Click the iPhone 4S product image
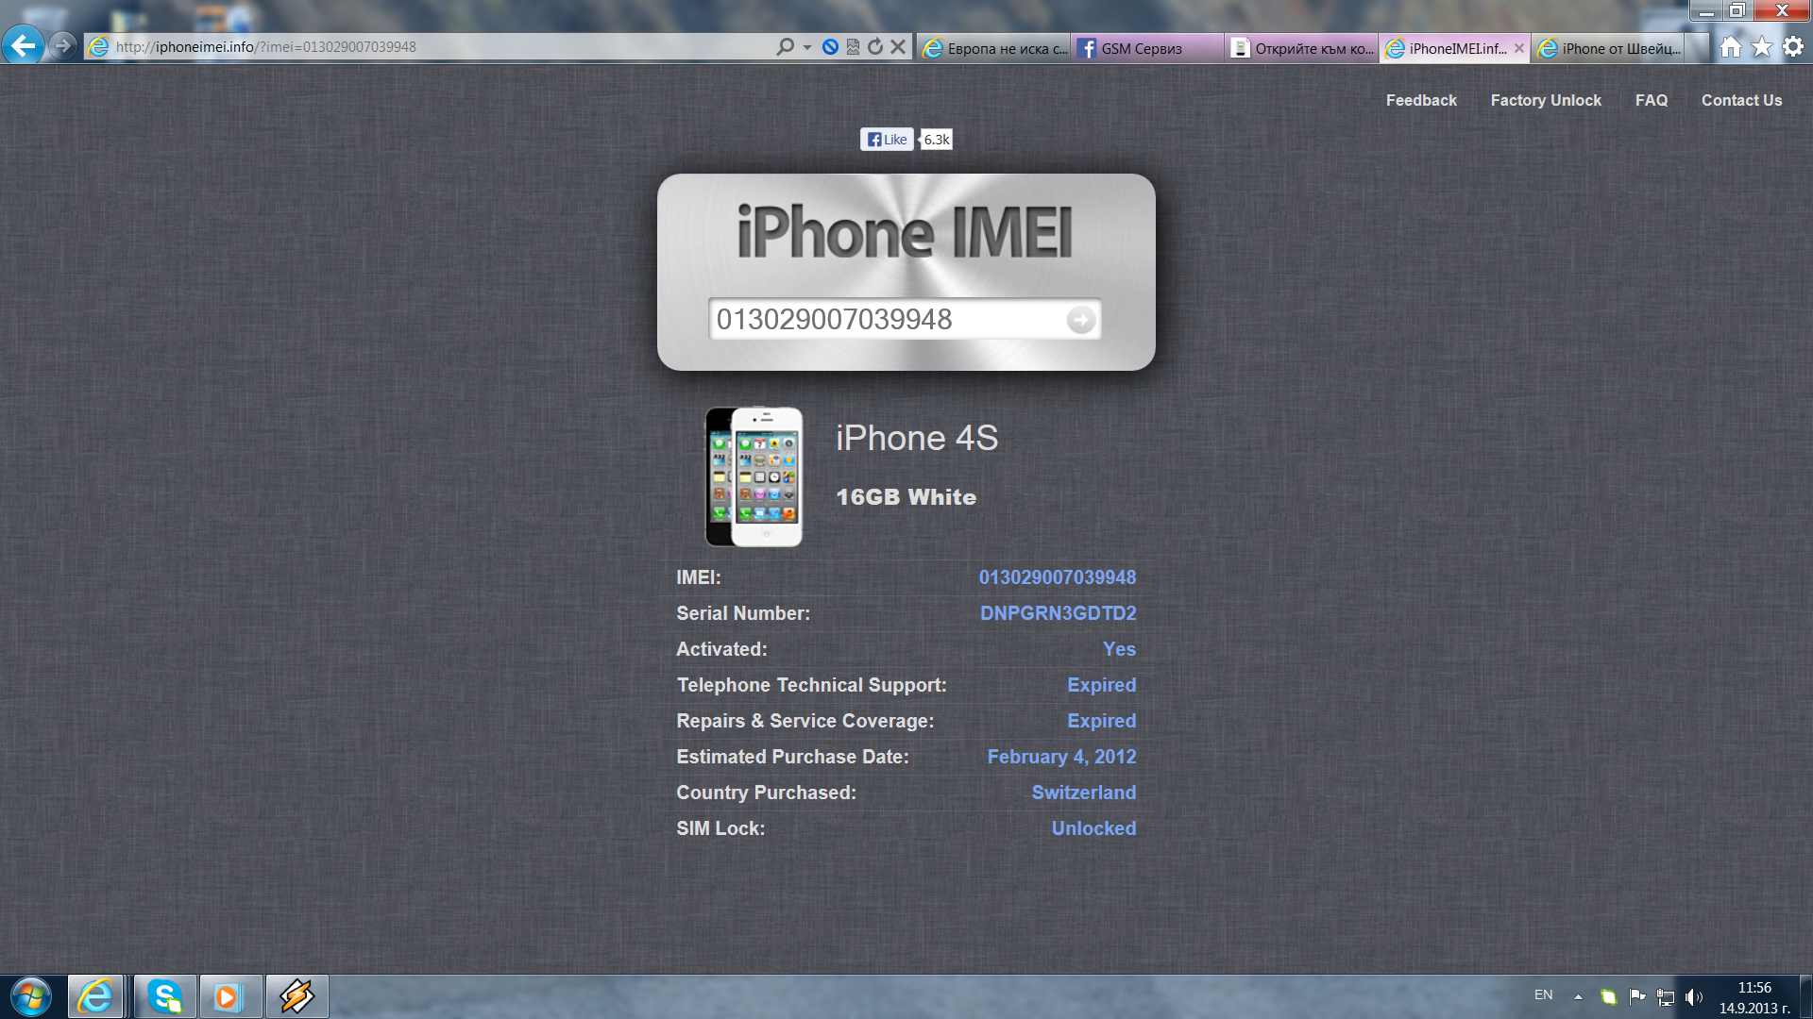The image size is (1813, 1019). 754,476
